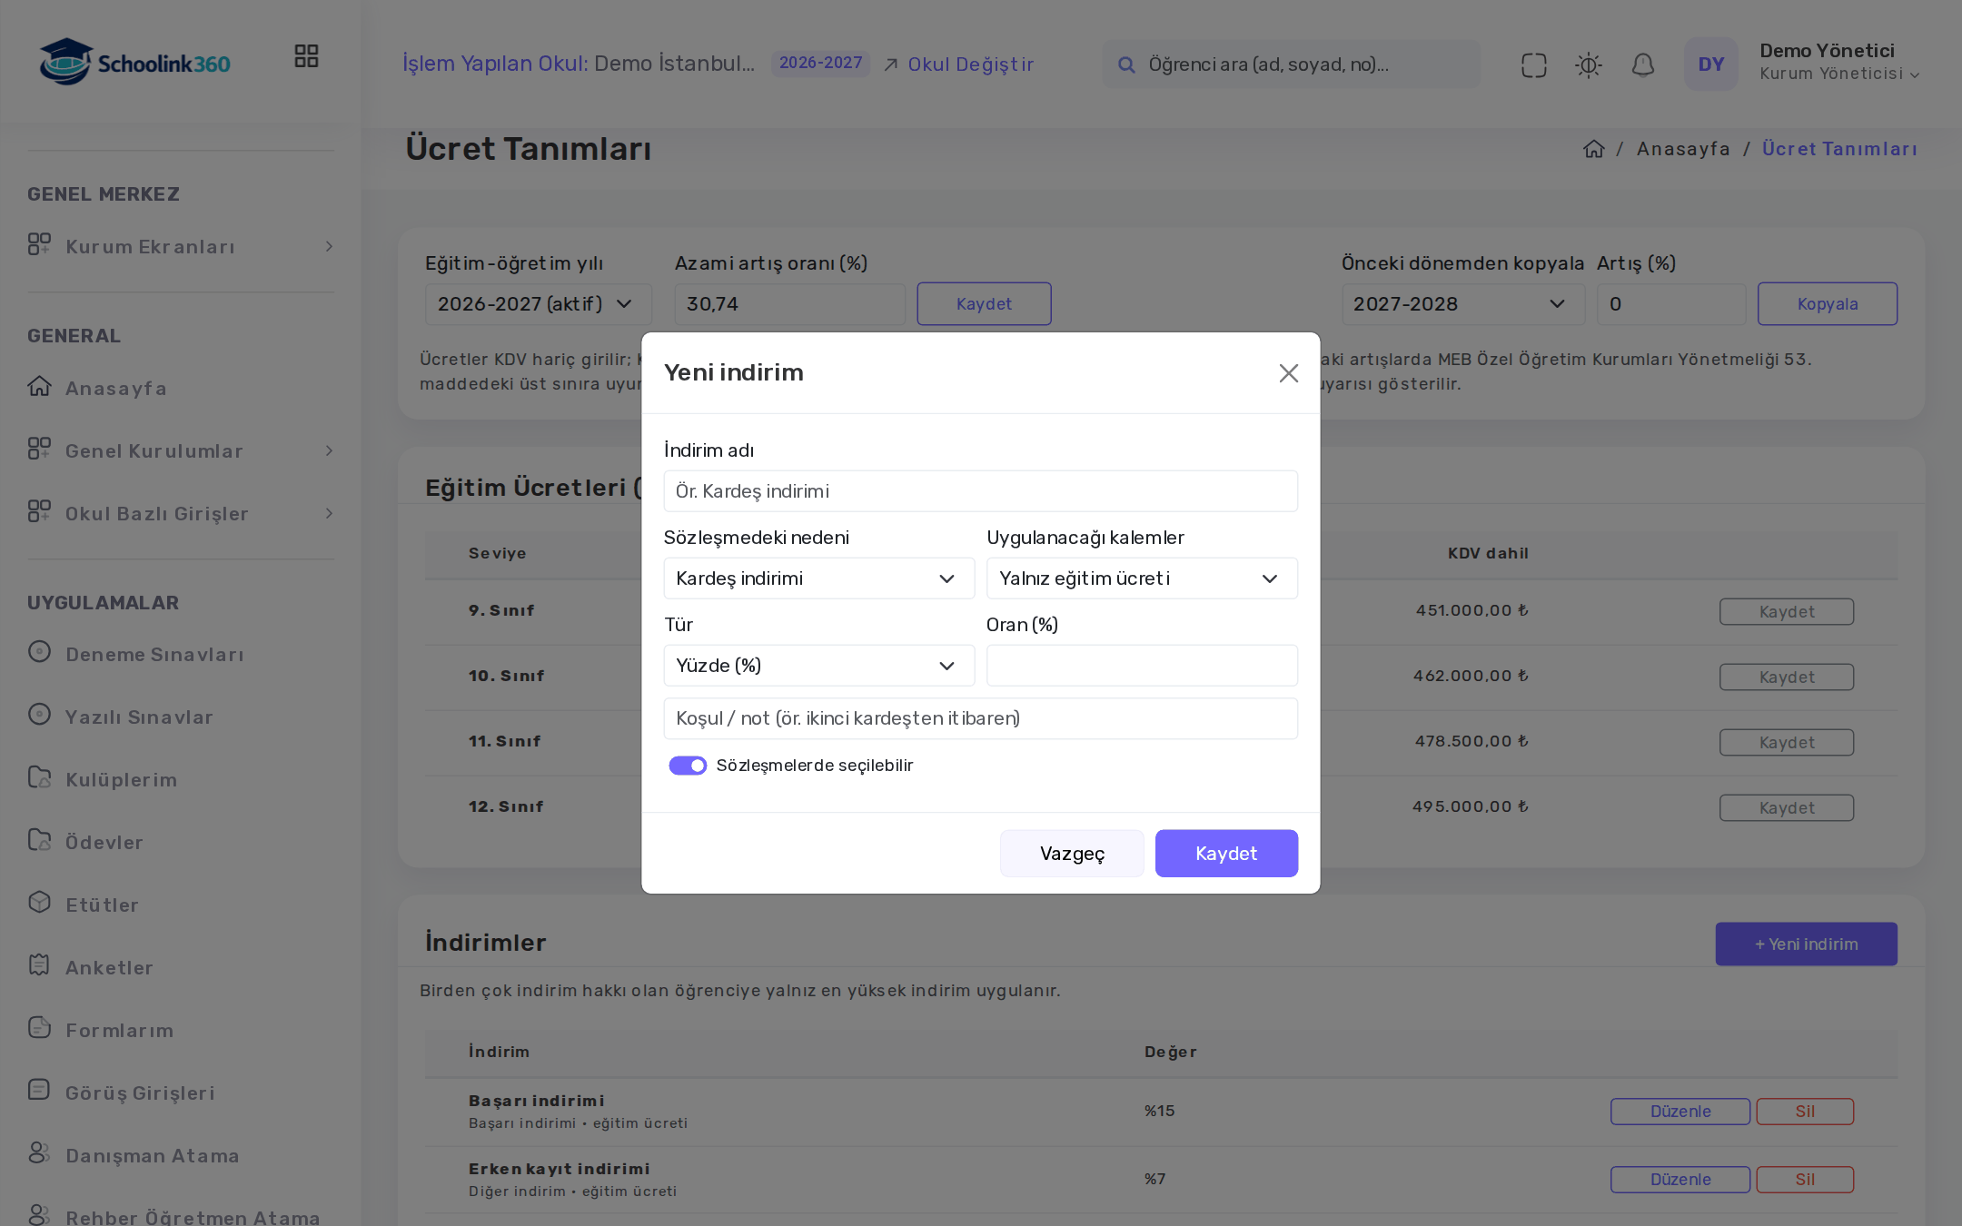Click Formlarım sidebar icon

tap(39, 1027)
